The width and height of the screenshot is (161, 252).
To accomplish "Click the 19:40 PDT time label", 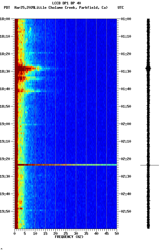I will pyautogui.click(x=5, y=194).
